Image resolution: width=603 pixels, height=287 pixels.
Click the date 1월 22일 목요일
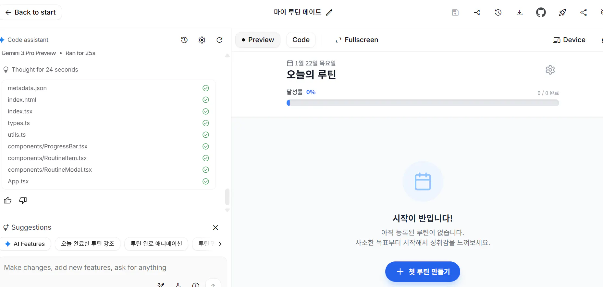coord(315,63)
